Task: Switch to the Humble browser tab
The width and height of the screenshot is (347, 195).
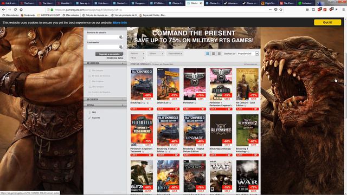Action: tap(66, 3)
